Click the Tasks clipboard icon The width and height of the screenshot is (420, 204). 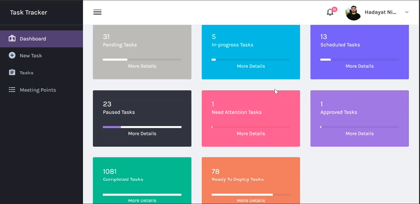(12, 72)
